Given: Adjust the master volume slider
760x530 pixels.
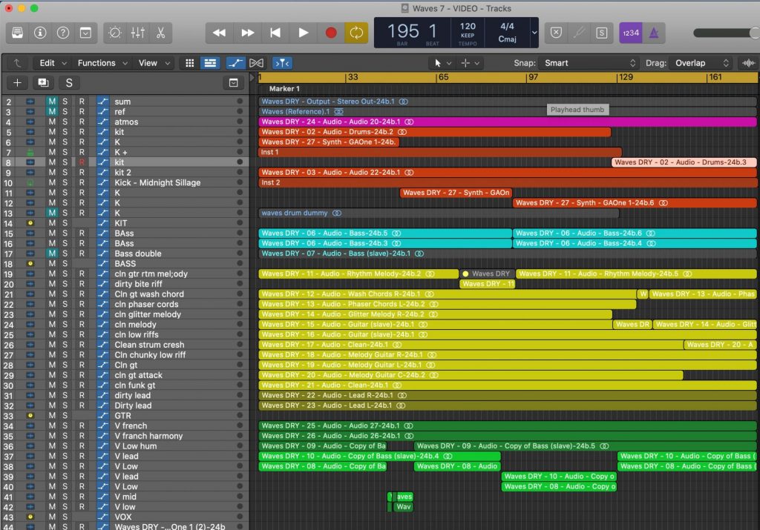Looking at the screenshot, I should [726, 33].
